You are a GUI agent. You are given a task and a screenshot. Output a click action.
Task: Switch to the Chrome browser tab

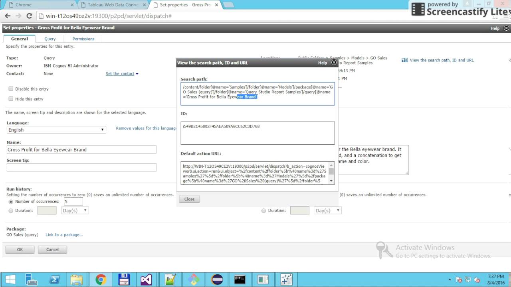pos(41,5)
